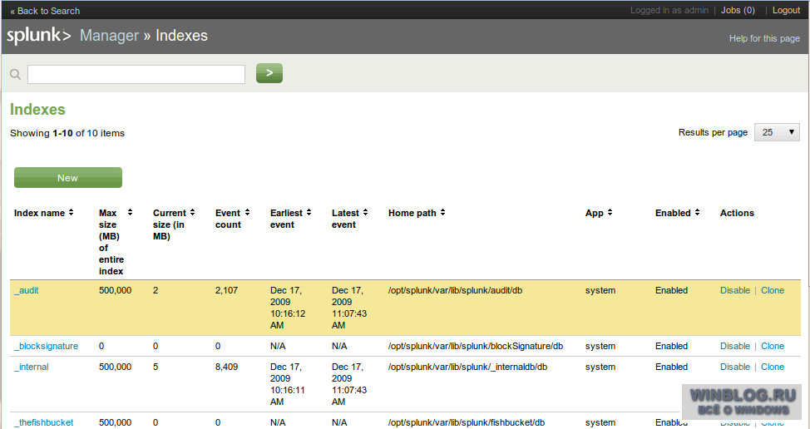
Task: Click the New index button
Action: pos(68,178)
